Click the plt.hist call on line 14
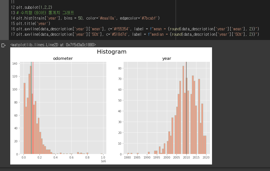The width and height of the screenshot is (270, 171). click(x=88, y=18)
